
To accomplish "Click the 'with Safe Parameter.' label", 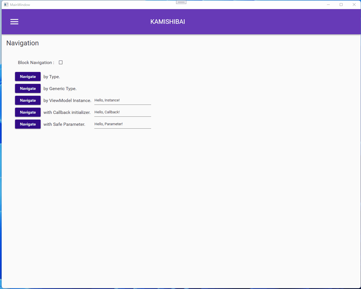I will click(64, 124).
